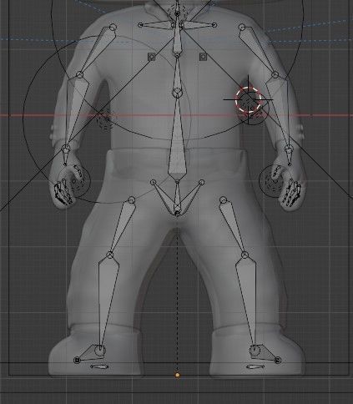Select the screen-right square chest control bone
Viewport: 353px width, 404px height.
(x=203, y=57)
